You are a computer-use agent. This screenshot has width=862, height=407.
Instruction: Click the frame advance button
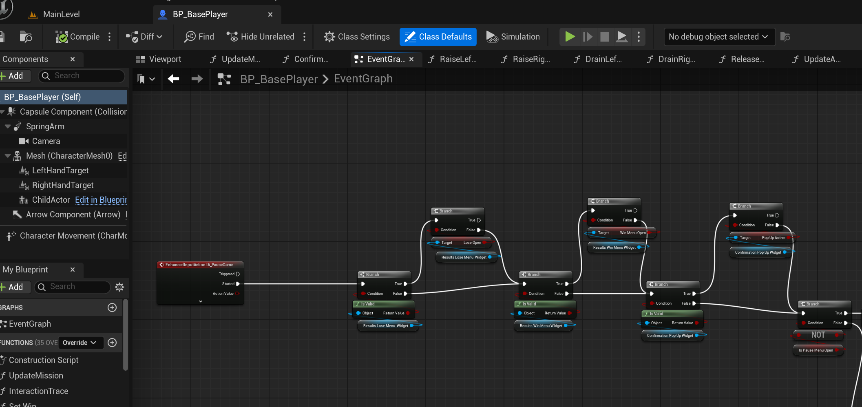pos(588,37)
